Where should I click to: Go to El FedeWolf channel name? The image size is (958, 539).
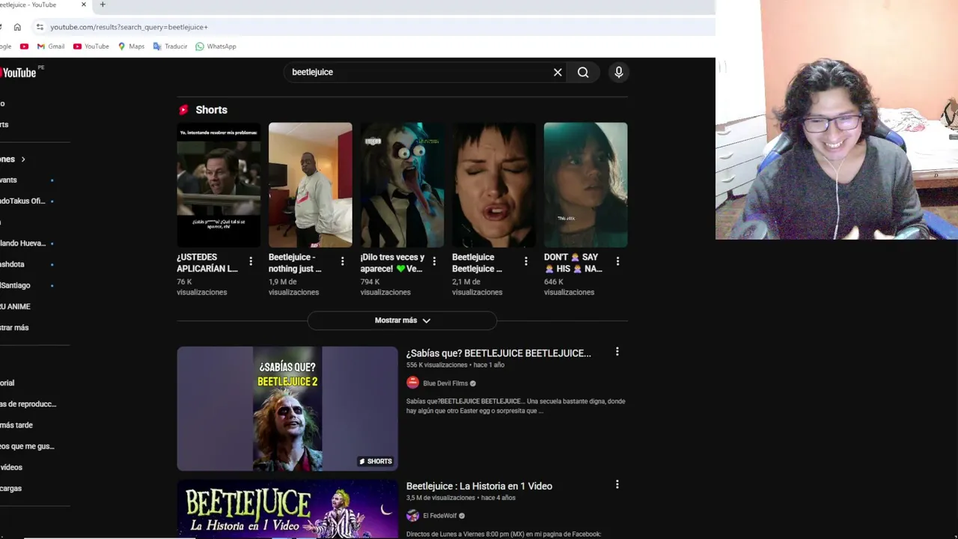pyautogui.click(x=439, y=516)
